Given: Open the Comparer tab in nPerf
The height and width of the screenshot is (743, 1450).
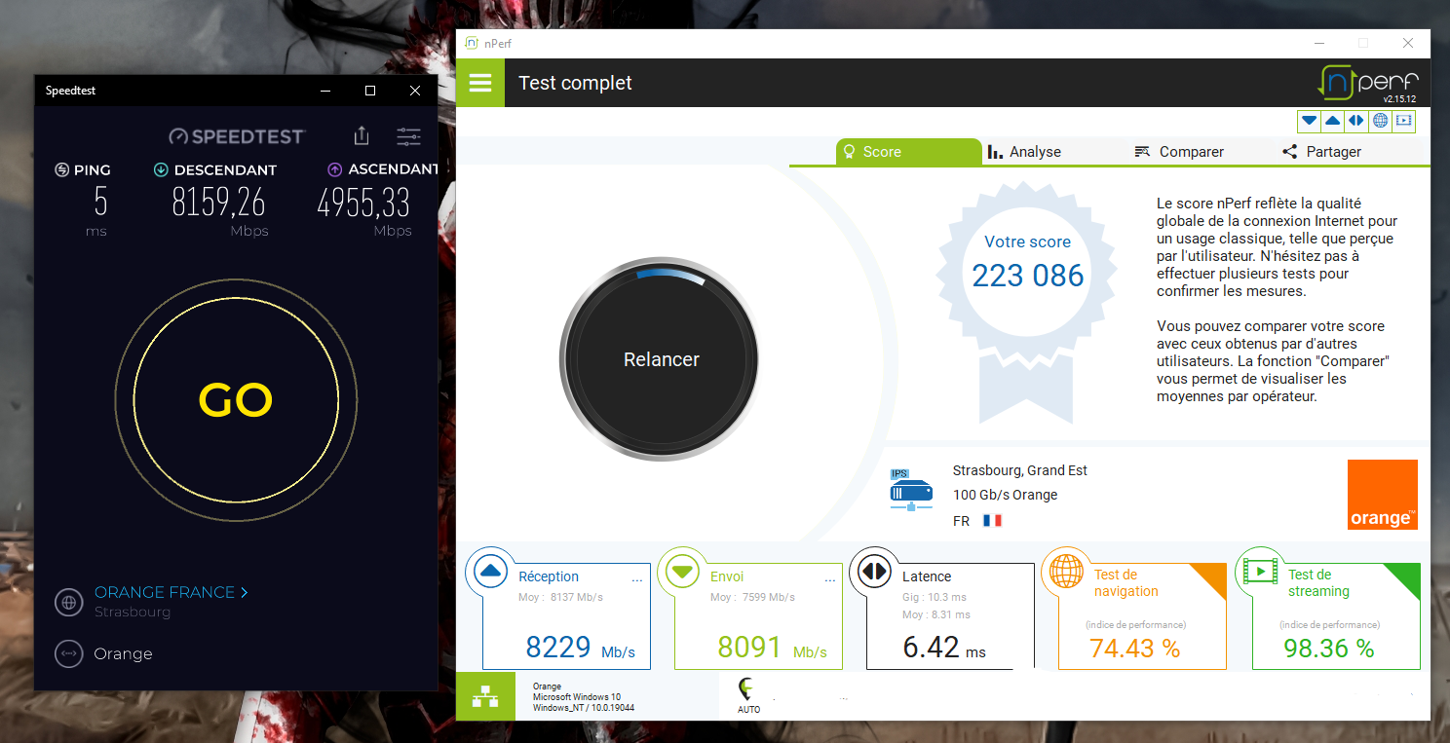Looking at the screenshot, I should (1179, 152).
